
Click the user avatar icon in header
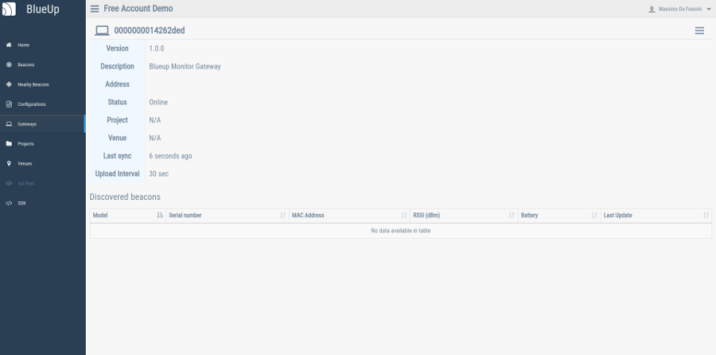652,9
